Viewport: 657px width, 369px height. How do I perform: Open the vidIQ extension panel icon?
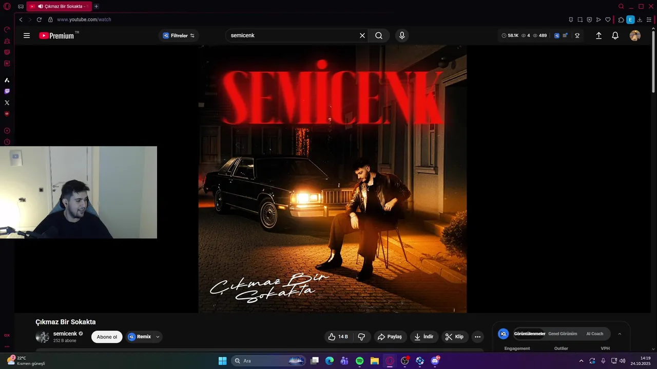pyautogui.click(x=557, y=35)
